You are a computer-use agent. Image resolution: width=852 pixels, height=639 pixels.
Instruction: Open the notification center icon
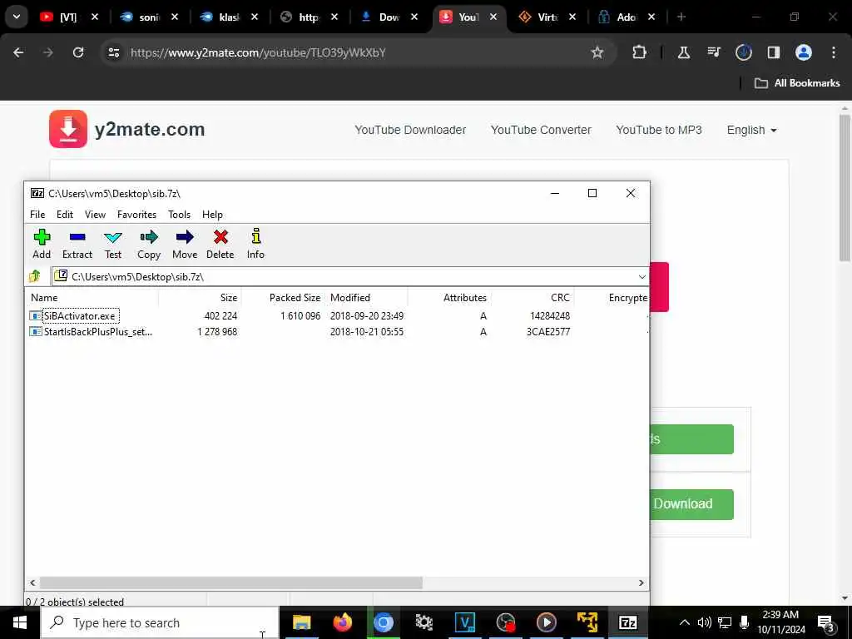[x=825, y=622]
